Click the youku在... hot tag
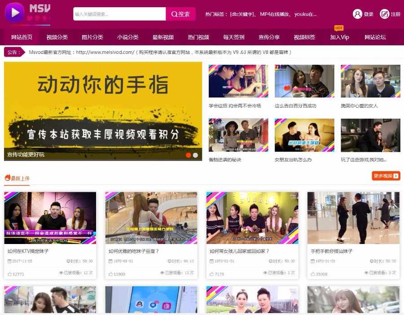This screenshot has height=315, width=404. [305, 14]
